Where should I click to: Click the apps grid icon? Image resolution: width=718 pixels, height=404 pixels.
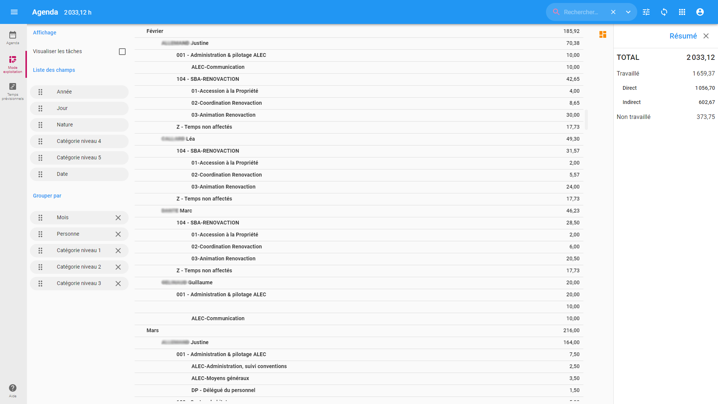[x=683, y=12]
